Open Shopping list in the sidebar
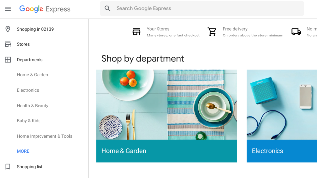Screen dimensions: 317x178 tap(30, 167)
